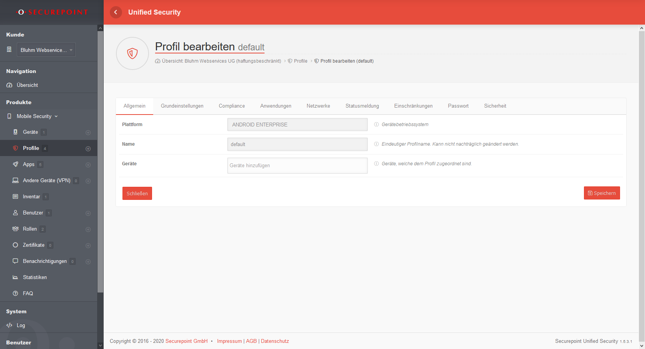Open the Kunde customer dropdown

pos(46,50)
